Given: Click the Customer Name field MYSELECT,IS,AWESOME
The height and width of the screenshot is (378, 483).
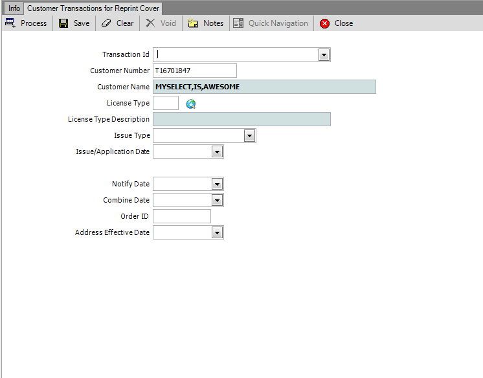Looking at the screenshot, I should [264, 87].
